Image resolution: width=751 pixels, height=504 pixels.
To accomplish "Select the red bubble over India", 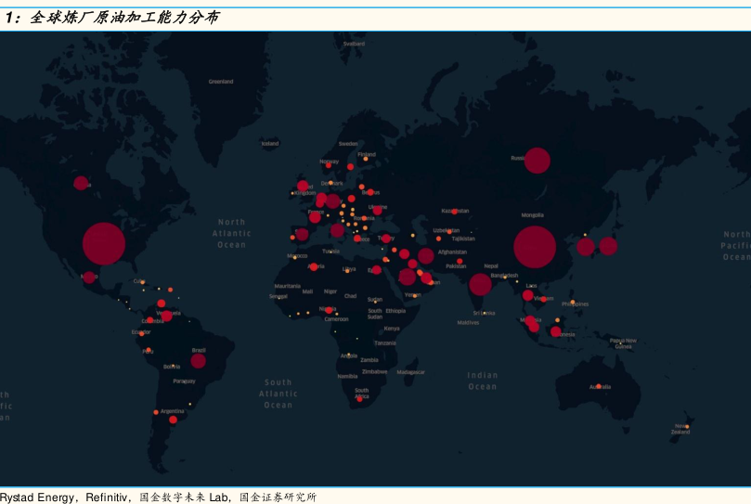I will coord(480,284).
